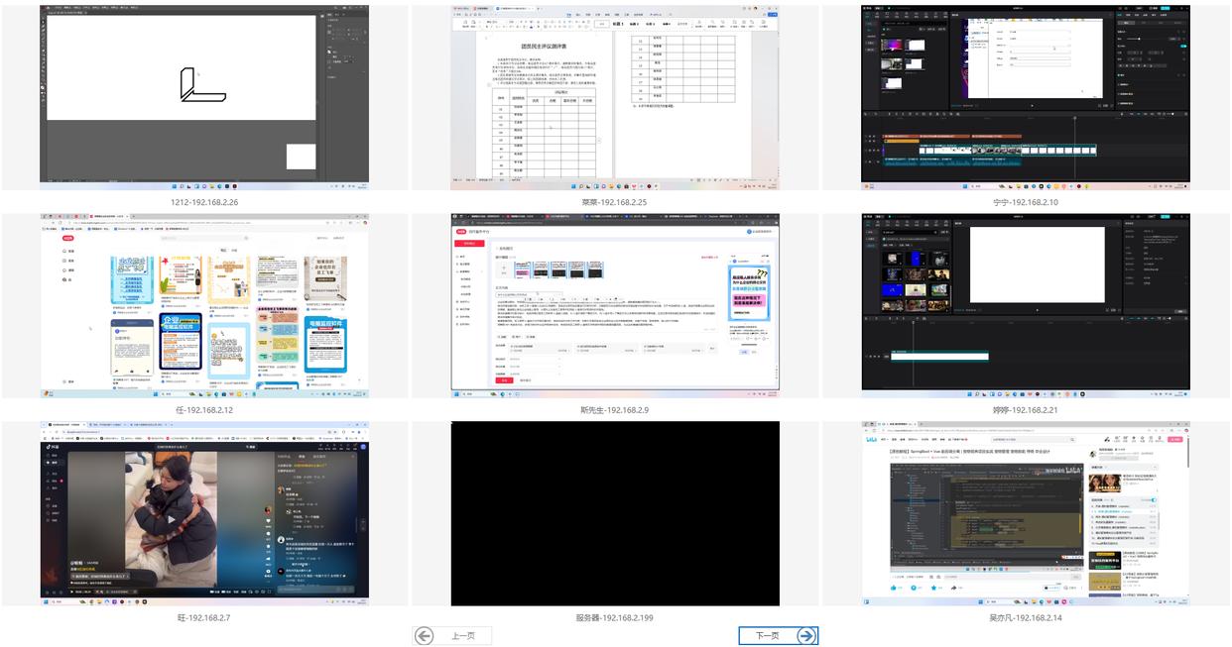Viewport: 1232px width, 647px height.
Task: Click the label 1212-192.168.2.26
Action: [204, 202]
